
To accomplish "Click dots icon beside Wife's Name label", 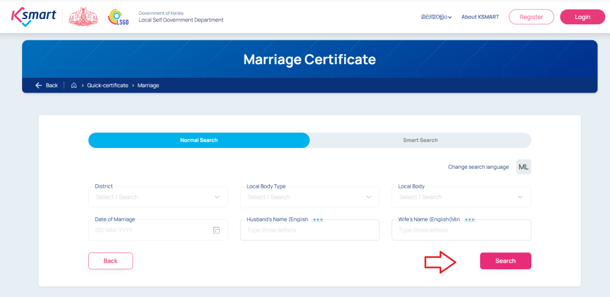I will (x=469, y=220).
